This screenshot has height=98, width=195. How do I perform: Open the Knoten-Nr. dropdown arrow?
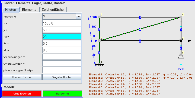[x=79, y=16]
